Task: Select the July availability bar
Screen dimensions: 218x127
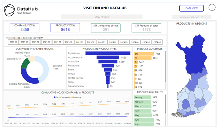Action: click(x=144, y=124)
